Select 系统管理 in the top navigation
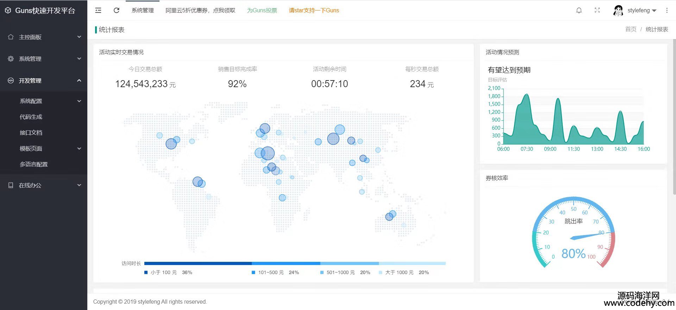Viewport: 676px width, 310px height. (x=143, y=11)
